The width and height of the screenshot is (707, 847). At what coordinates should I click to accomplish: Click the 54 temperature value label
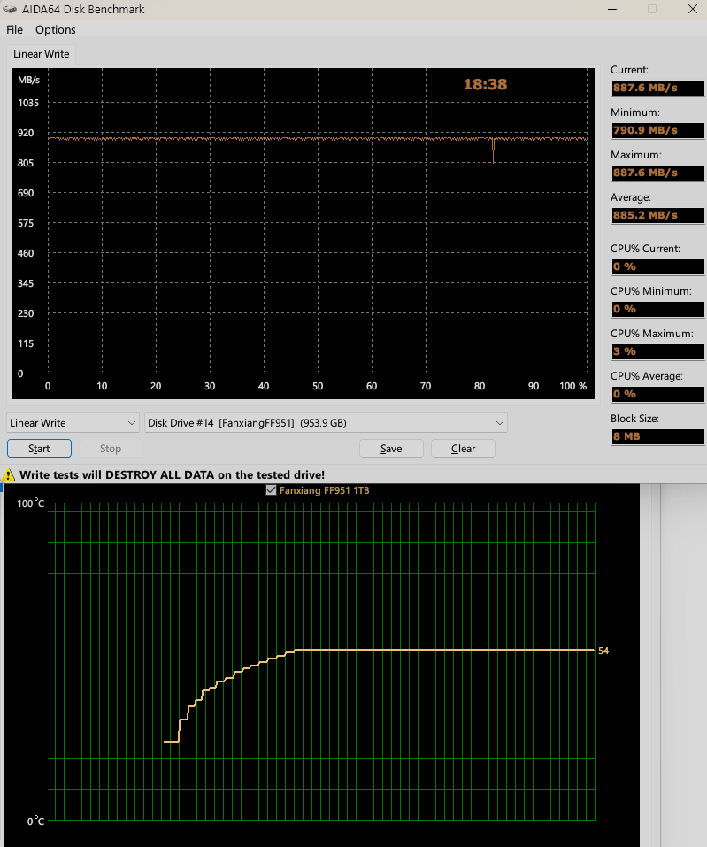(603, 651)
